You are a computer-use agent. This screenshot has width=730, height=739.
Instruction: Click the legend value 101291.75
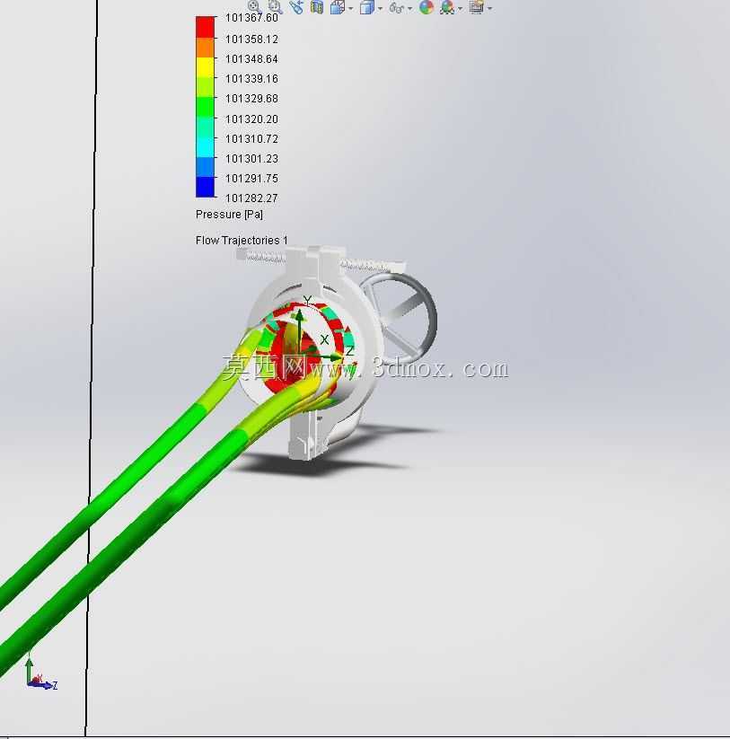click(251, 179)
